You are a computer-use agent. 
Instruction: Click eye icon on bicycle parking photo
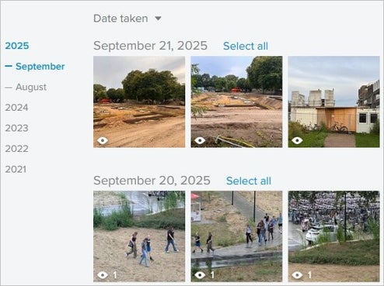pyautogui.click(x=297, y=275)
